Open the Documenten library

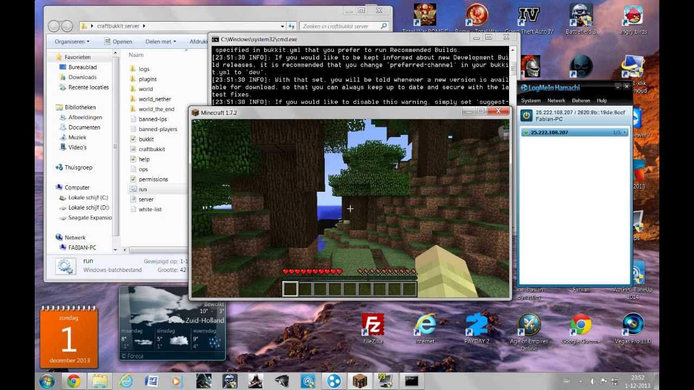84,127
